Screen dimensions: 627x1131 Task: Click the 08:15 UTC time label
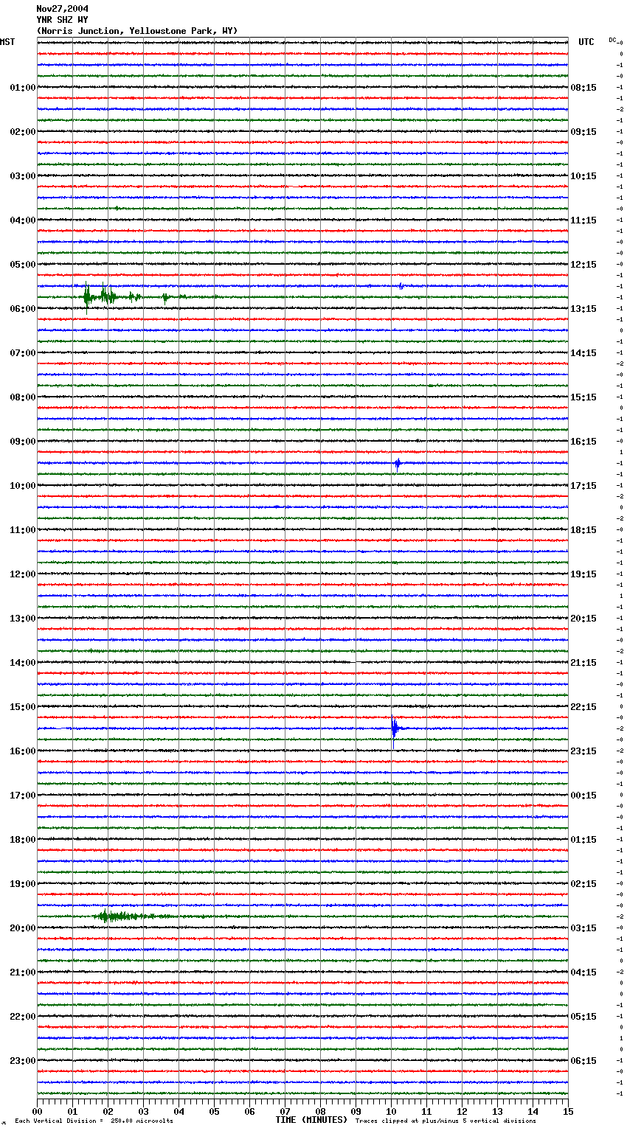tap(583, 88)
